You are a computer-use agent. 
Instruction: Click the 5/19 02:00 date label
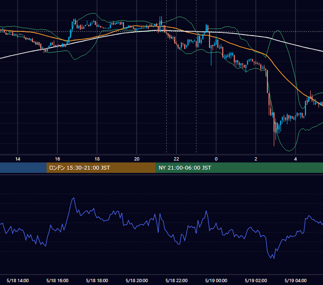256,280
